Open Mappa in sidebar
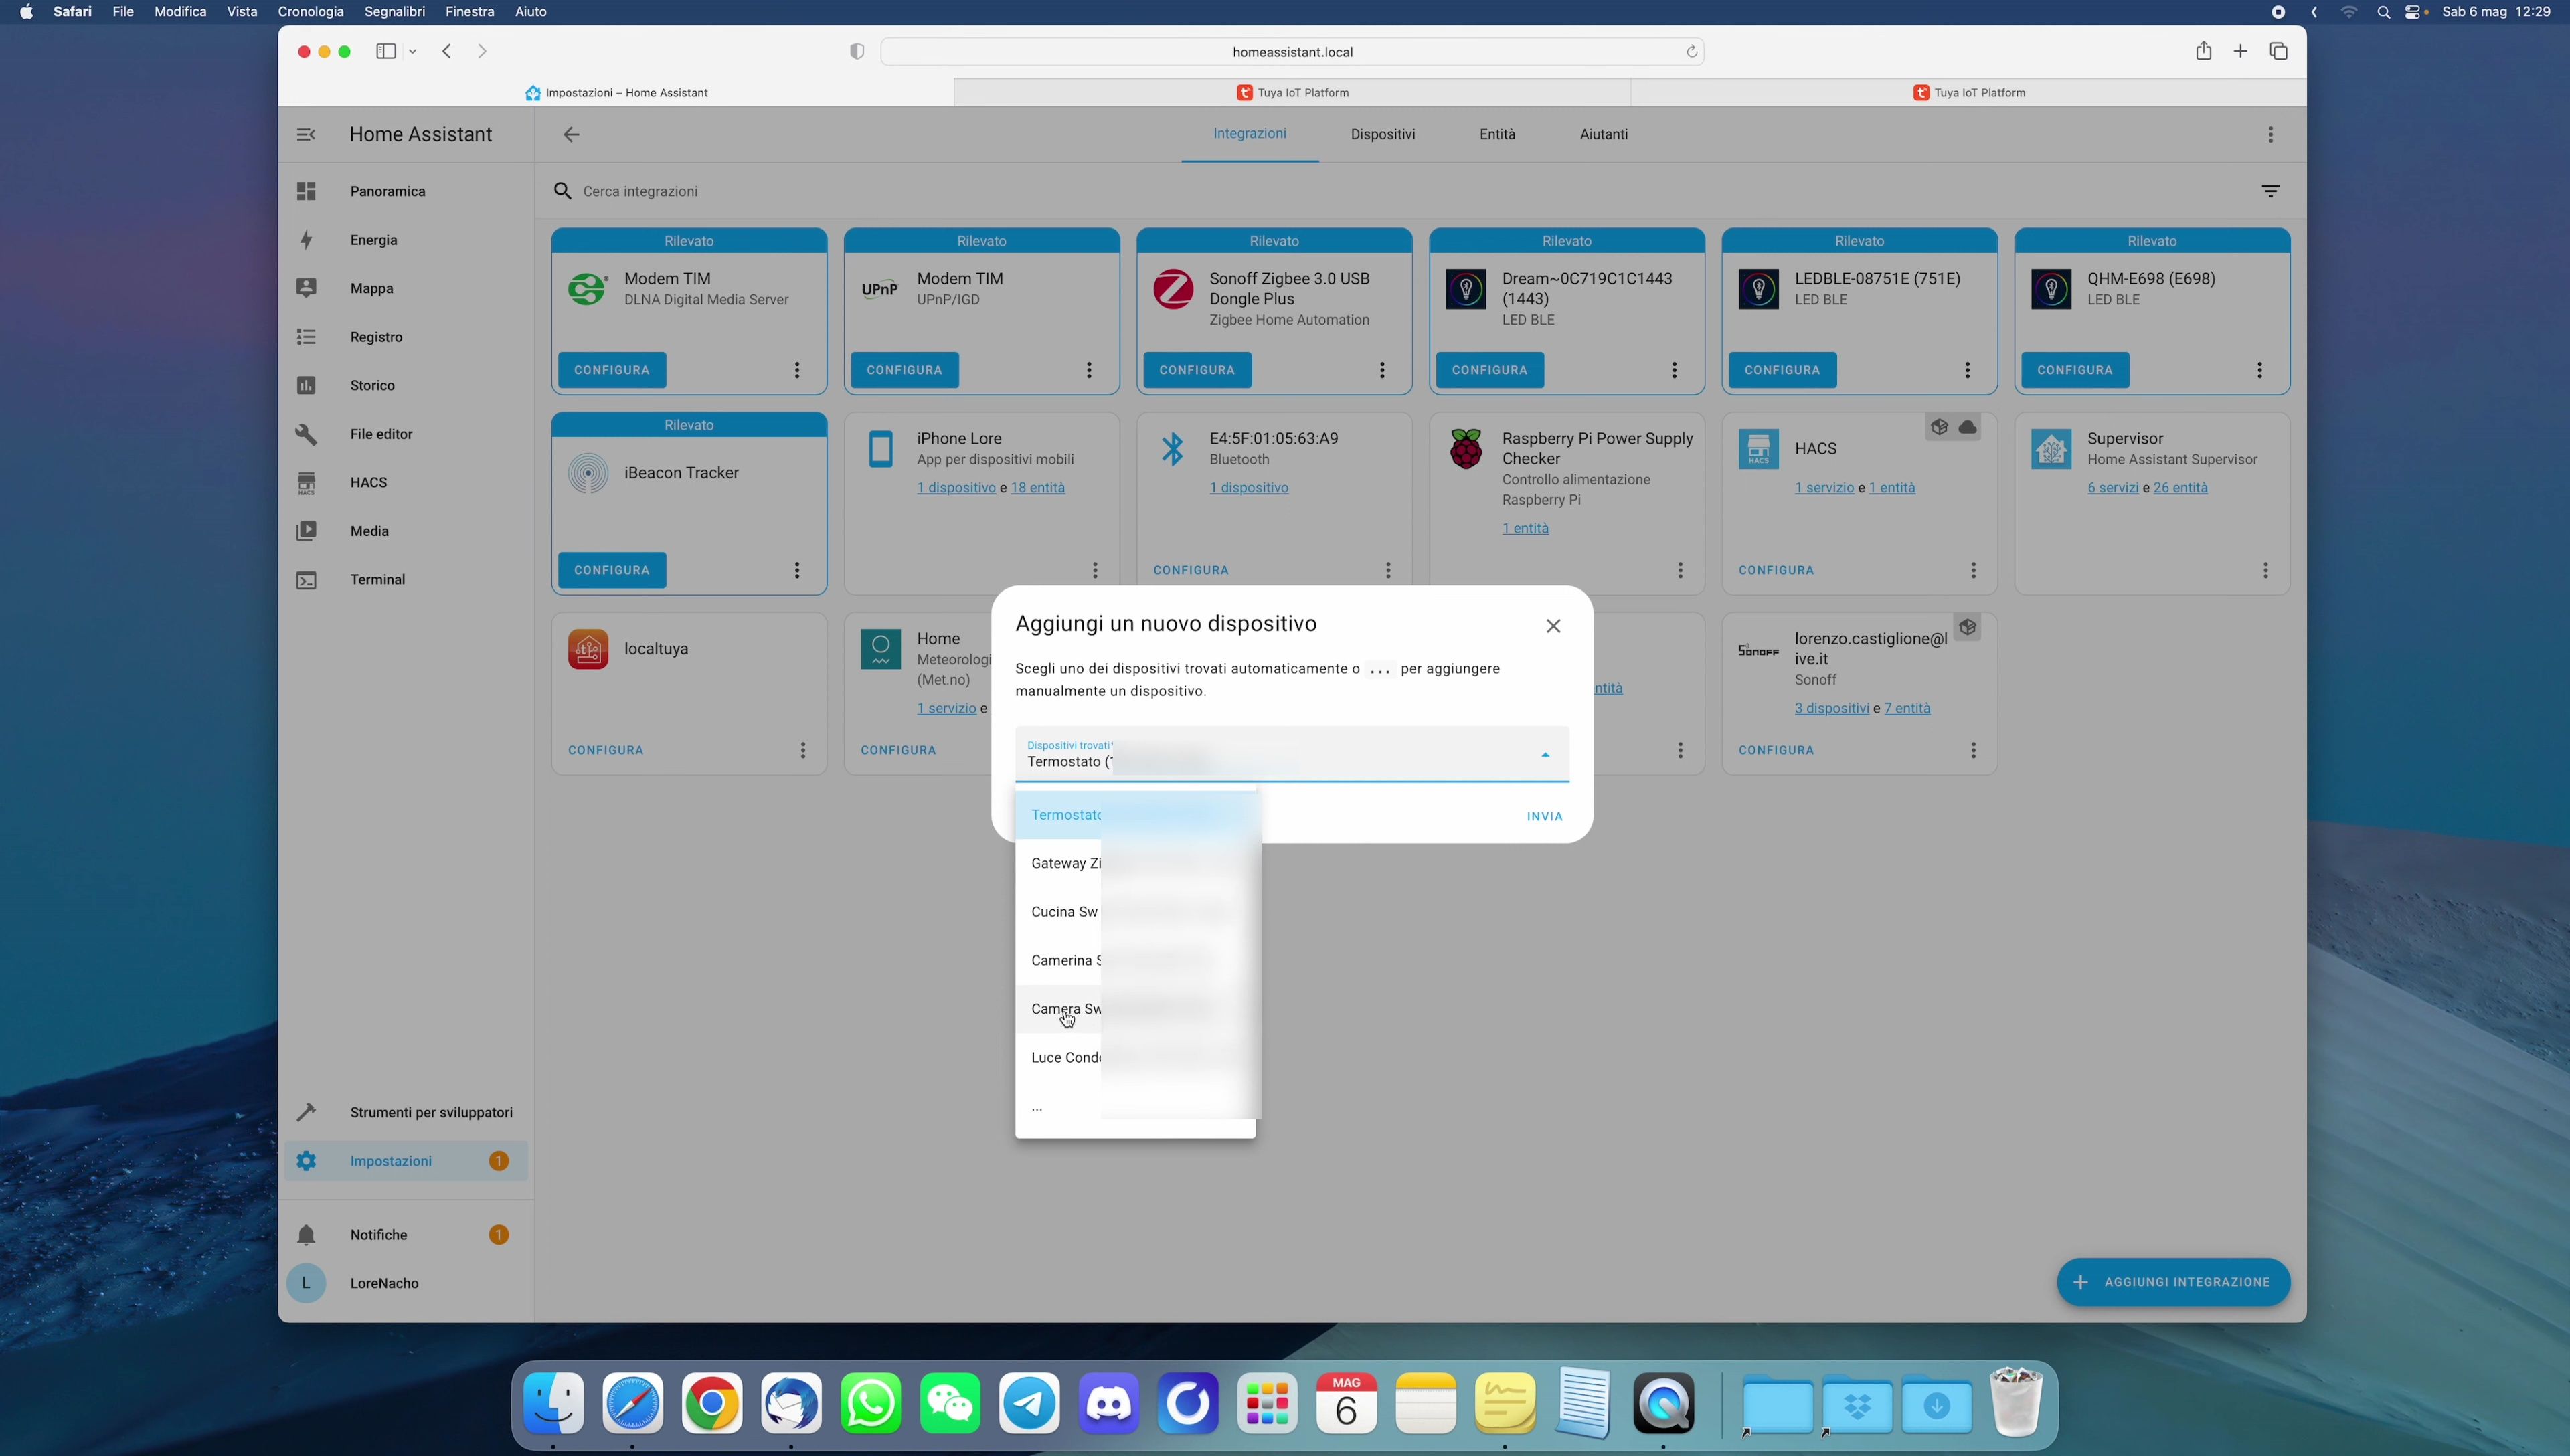 tap(406, 288)
